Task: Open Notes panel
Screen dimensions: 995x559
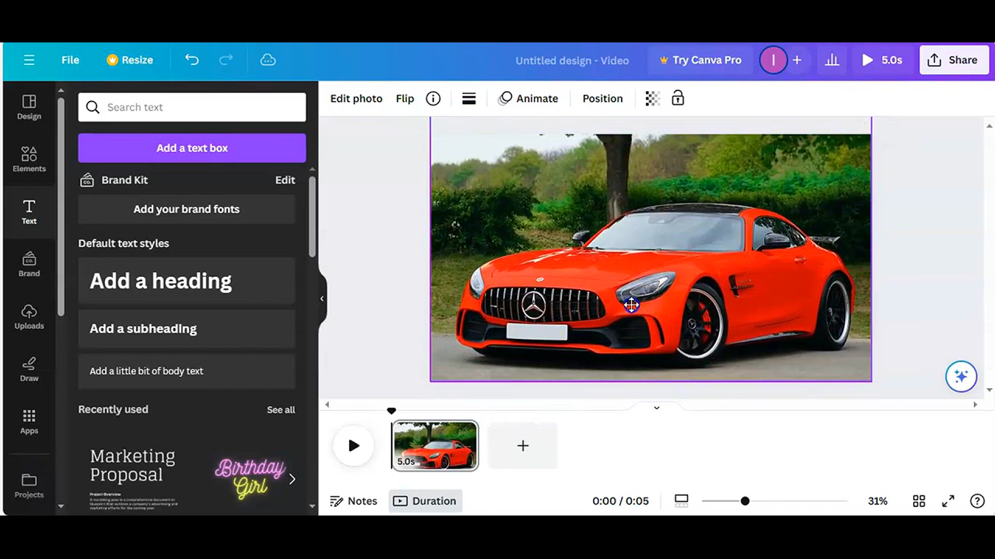Action: click(353, 501)
